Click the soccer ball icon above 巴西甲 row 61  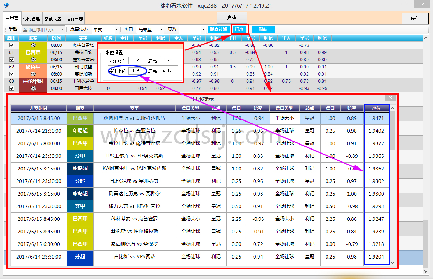click(x=33, y=45)
